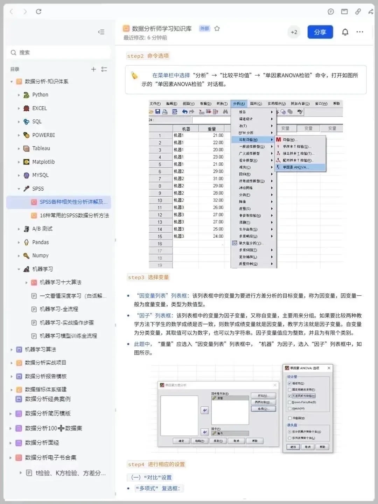The height and width of the screenshot is (504, 378).
Task: Enable the Welch(W) checkbox
Action: (289, 408)
